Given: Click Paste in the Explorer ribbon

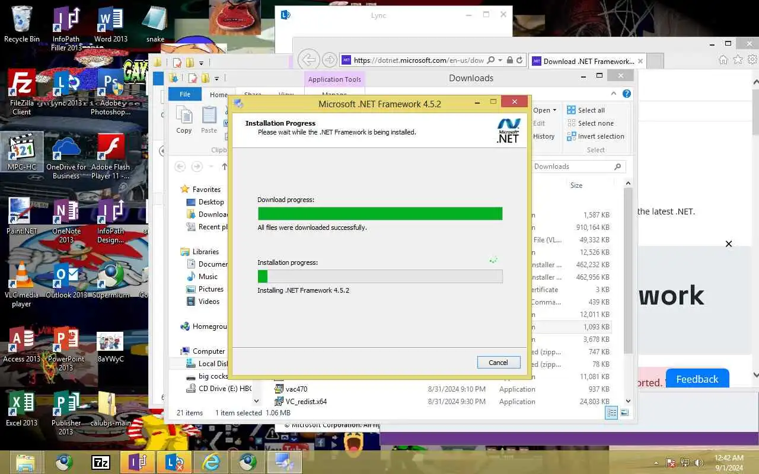Looking at the screenshot, I should (x=209, y=120).
